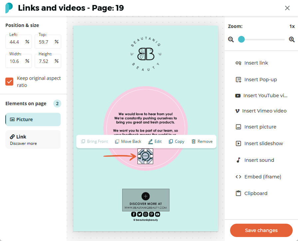
Task: Add a slideshow with Insert slideshow
Action: point(259,143)
